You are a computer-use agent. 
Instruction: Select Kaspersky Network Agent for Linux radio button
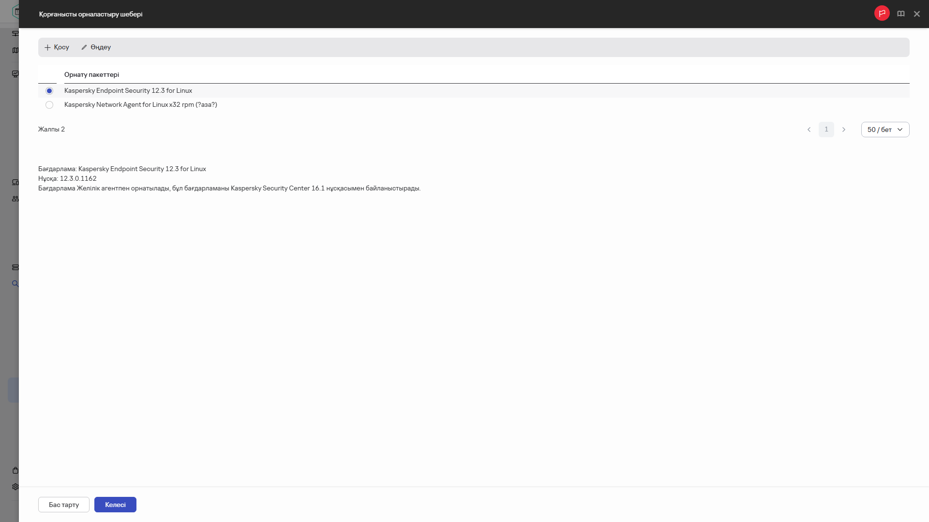(49, 105)
